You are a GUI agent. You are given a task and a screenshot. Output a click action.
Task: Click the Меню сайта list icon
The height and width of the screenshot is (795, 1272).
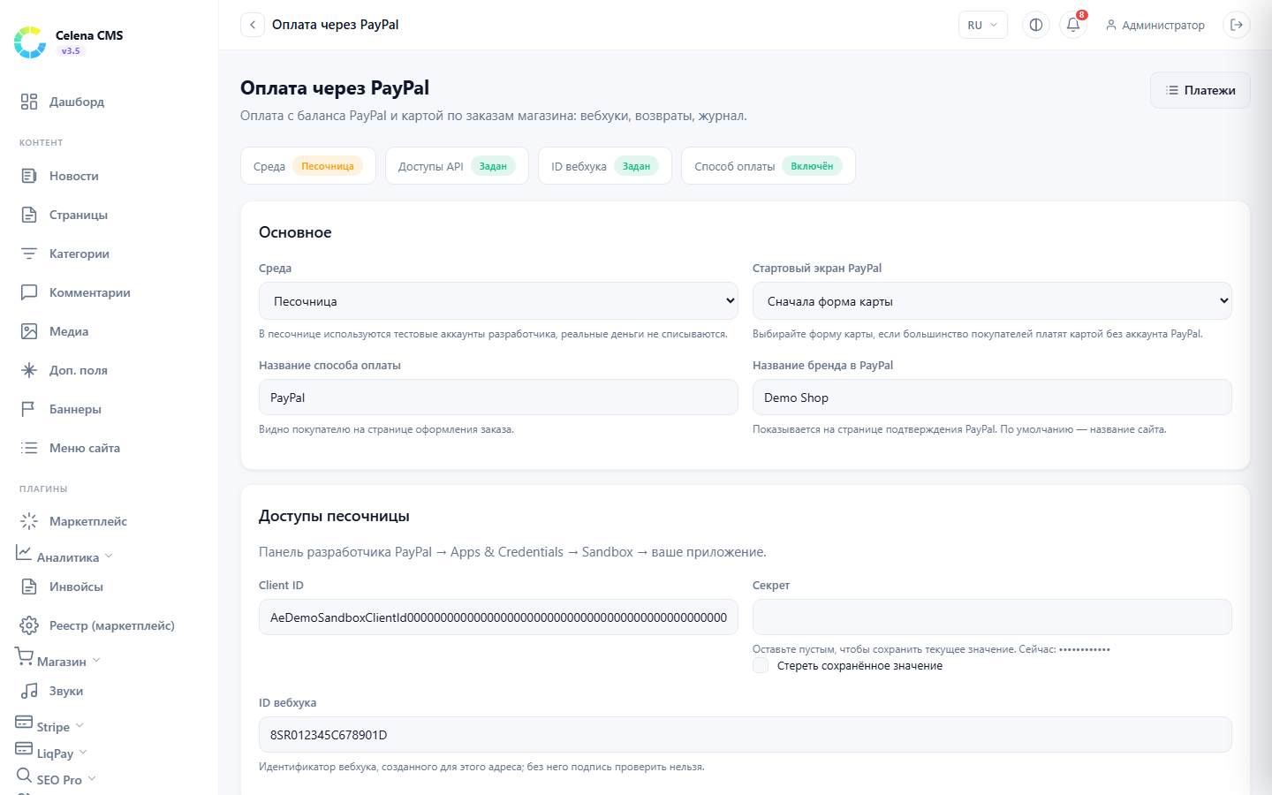pos(29,448)
